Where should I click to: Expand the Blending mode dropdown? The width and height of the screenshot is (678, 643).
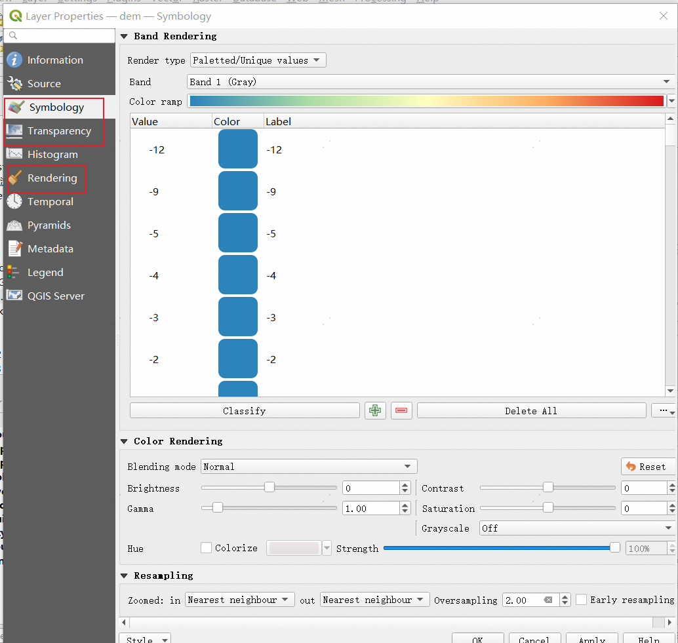(308, 467)
